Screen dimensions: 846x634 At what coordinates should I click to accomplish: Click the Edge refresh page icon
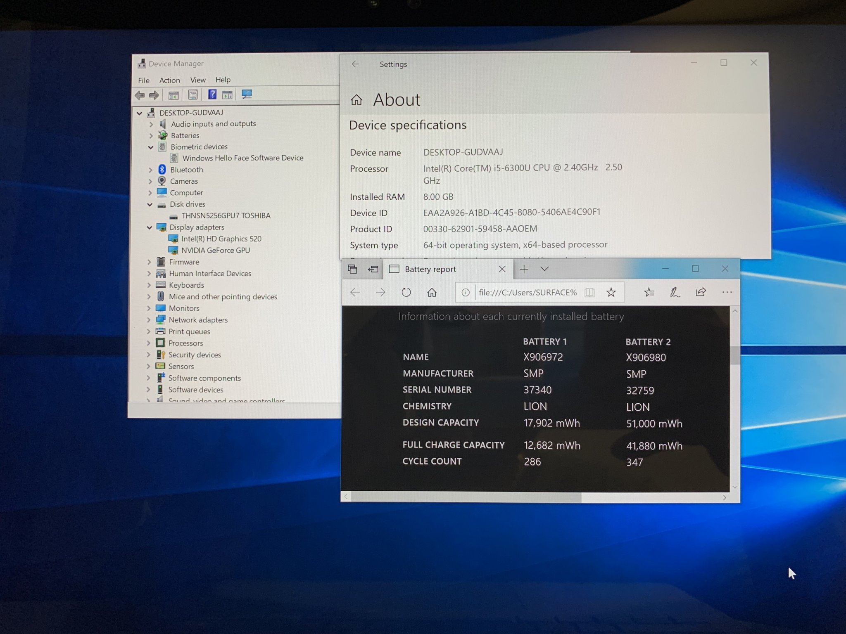click(x=406, y=293)
